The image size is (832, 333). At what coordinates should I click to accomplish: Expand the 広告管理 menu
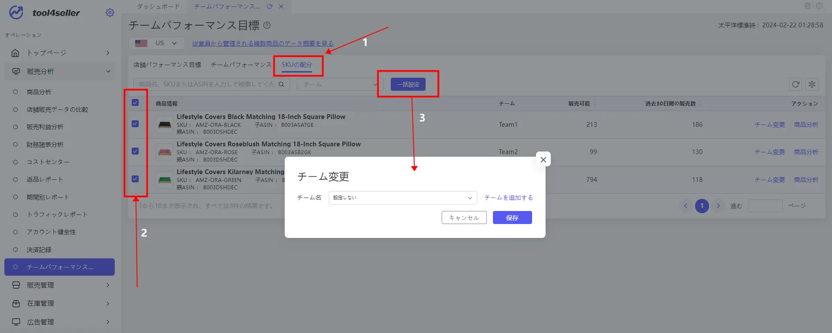pos(108,322)
